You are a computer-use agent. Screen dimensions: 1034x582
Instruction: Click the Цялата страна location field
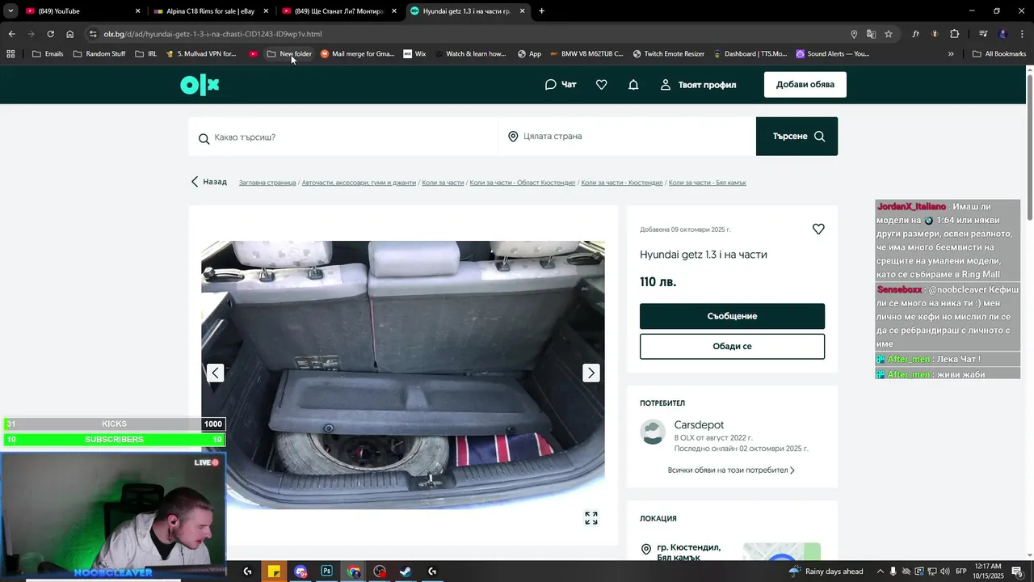click(x=627, y=137)
